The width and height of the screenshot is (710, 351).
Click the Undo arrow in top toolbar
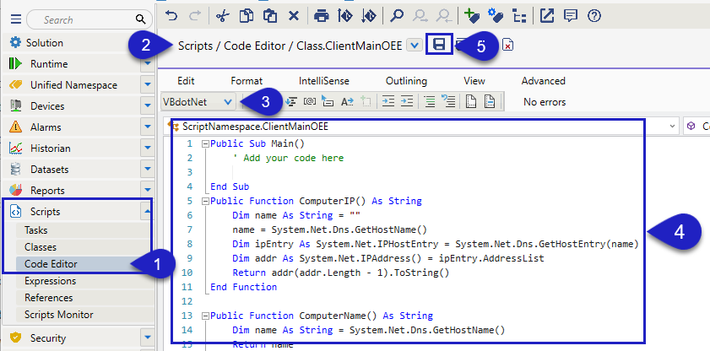(x=172, y=16)
